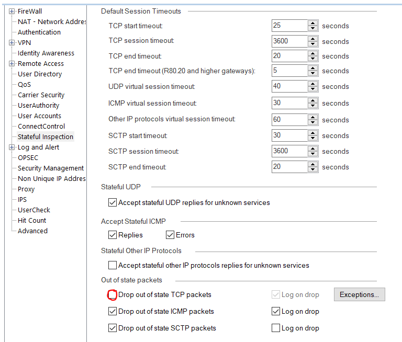Expand the Log and Alert node

[x=12, y=147]
